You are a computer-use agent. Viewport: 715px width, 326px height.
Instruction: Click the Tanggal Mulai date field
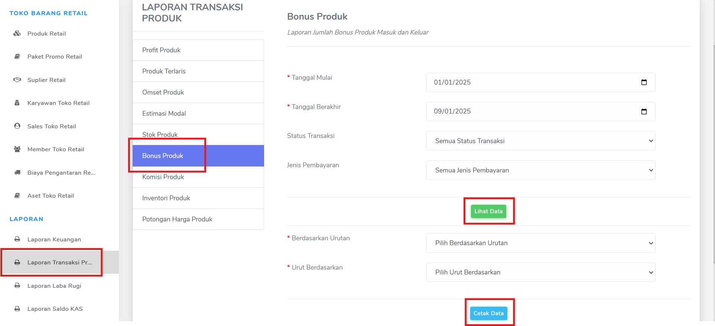[x=540, y=82]
